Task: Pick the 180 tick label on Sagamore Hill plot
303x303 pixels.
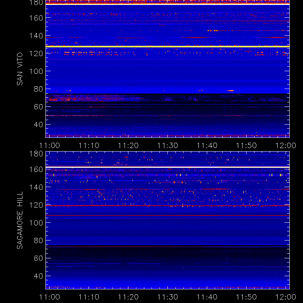Action: [x=36, y=154]
